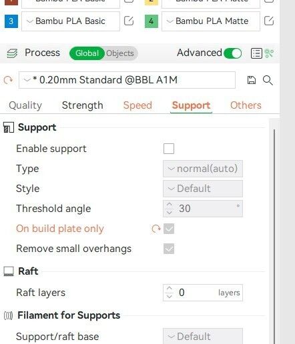This screenshot has height=344, width=295.
Task: Increase the Raft layers value
Action: [170, 289]
